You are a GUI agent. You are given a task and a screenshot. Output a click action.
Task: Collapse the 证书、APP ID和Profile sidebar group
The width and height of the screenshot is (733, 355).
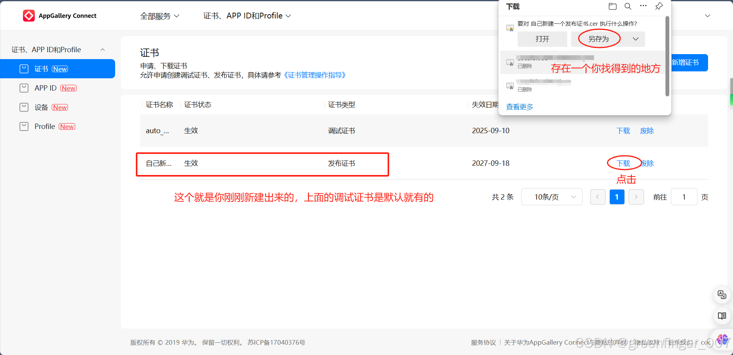coord(102,50)
